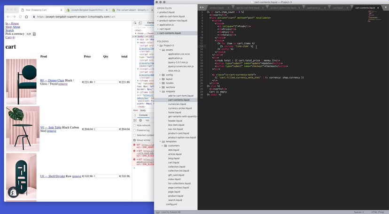Image resolution: width=389 pixels, height=214 pixels.
Task: Close the cart-contents.liquid editor tab
Action: click(378, 8)
